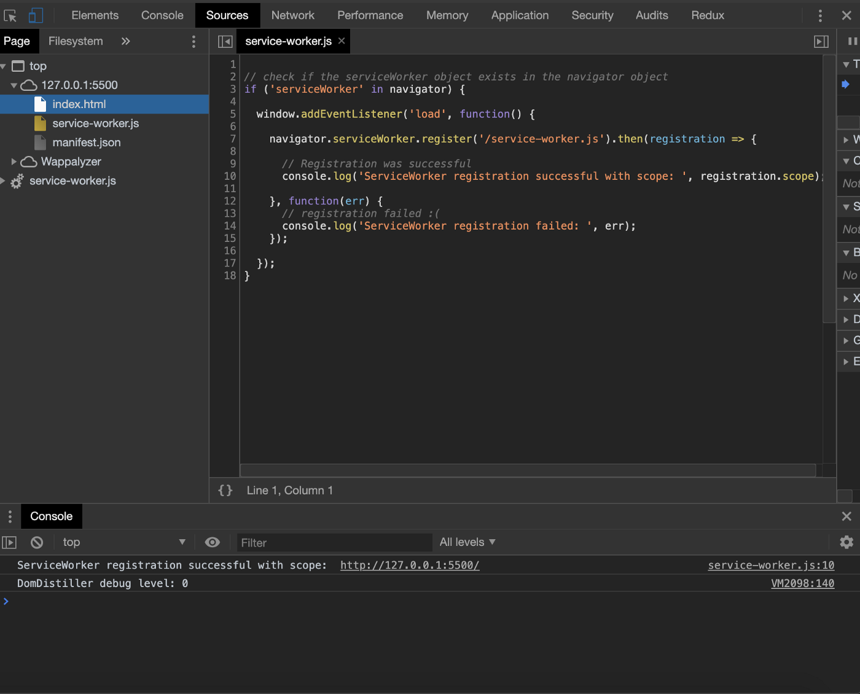Activate the inspect element picker icon

click(x=10, y=15)
